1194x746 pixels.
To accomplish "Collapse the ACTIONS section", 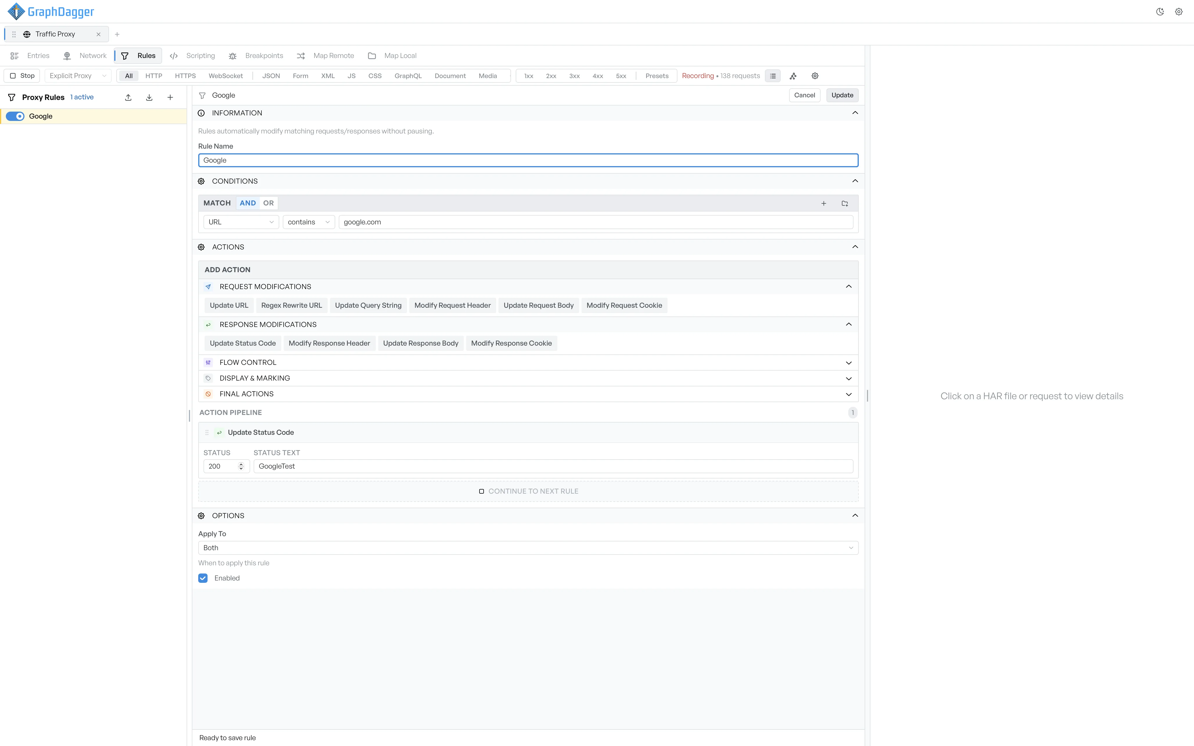I will pyautogui.click(x=855, y=247).
